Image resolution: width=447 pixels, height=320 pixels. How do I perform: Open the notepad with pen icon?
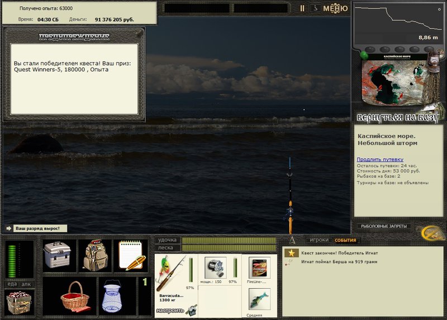[x=131, y=255]
